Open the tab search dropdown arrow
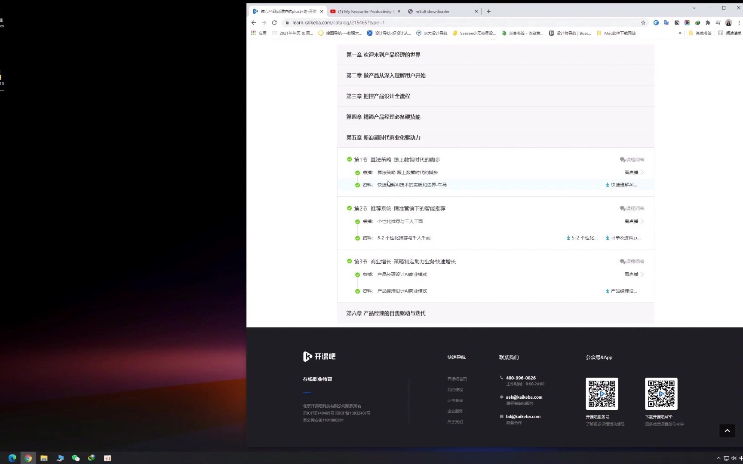The height and width of the screenshot is (464, 743). click(694, 8)
